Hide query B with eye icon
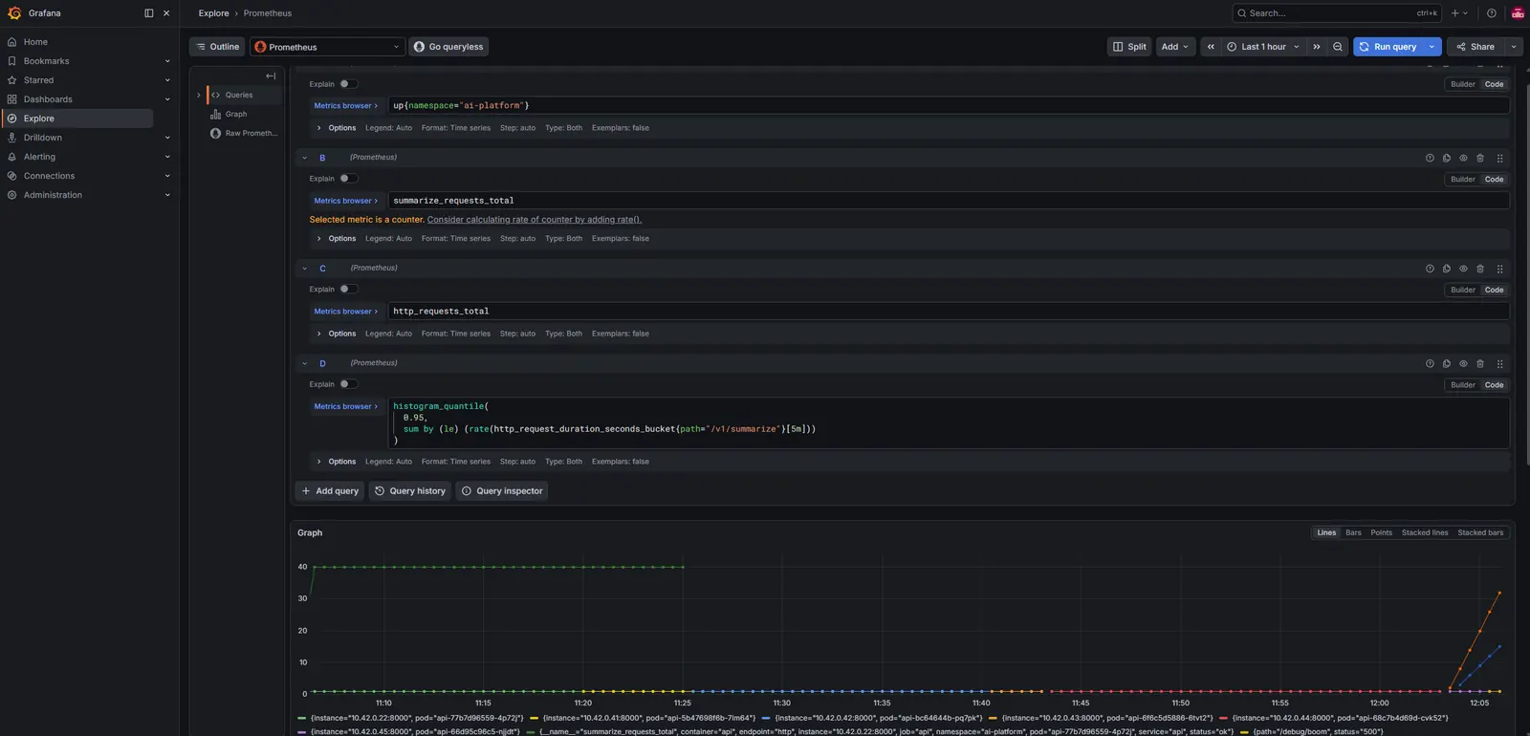Screen dimensions: 1530x736 click(1463, 158)
